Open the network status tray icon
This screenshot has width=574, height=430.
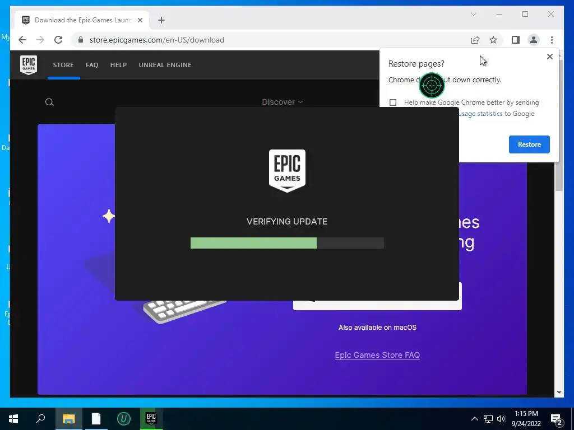click(x=488, y=419)
